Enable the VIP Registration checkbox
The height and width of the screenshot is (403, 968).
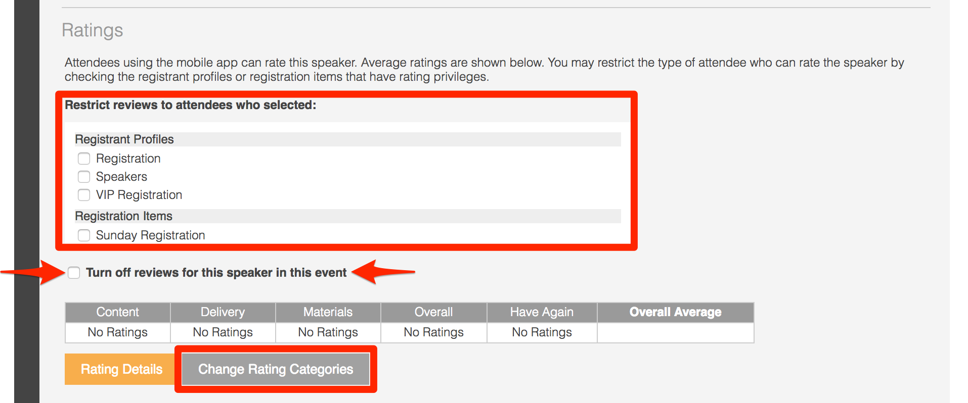pyautogui.click(x=84, y=195)
